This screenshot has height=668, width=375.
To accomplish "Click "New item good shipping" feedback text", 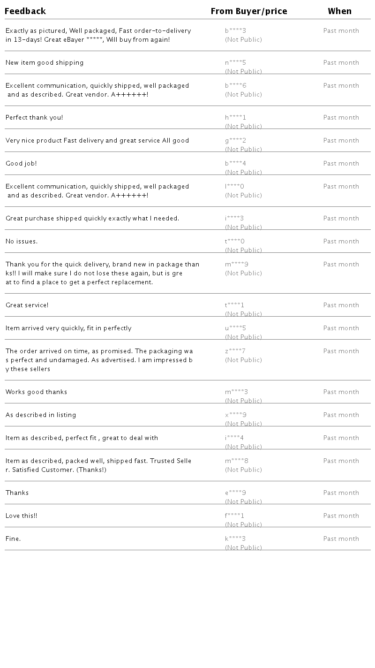I will [45, 63].
